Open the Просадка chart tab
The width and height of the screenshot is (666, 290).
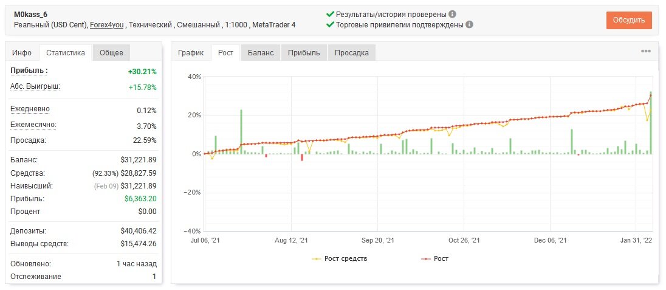[352, 53]
